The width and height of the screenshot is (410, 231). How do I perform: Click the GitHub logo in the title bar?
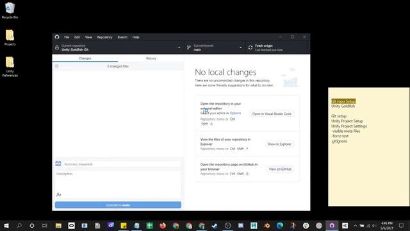(x=57, y=37)
